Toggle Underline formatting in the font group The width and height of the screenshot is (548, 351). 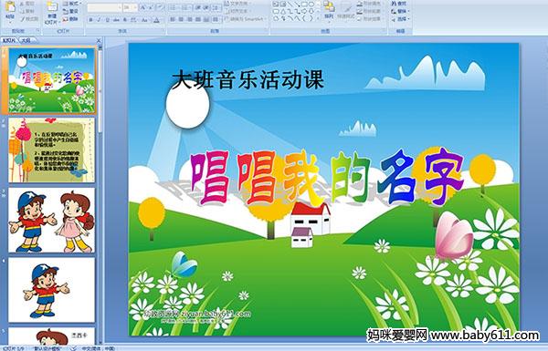107,20
